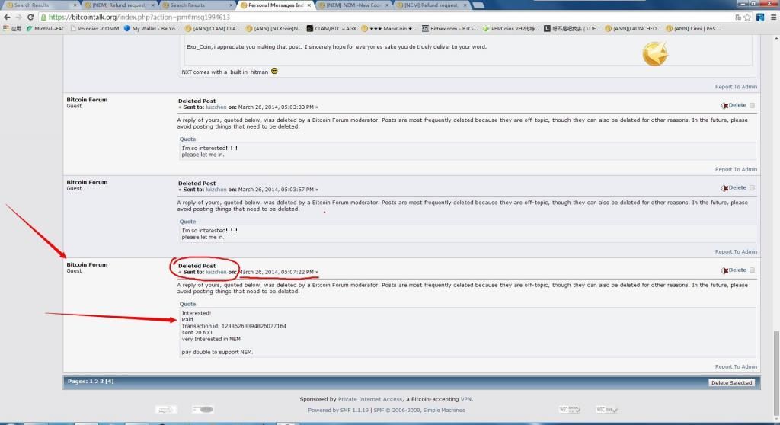This screenshot has height=425, width=780.
Task: Click the 'Private Internet Access' sponsor link
Action: pos(370,399)
